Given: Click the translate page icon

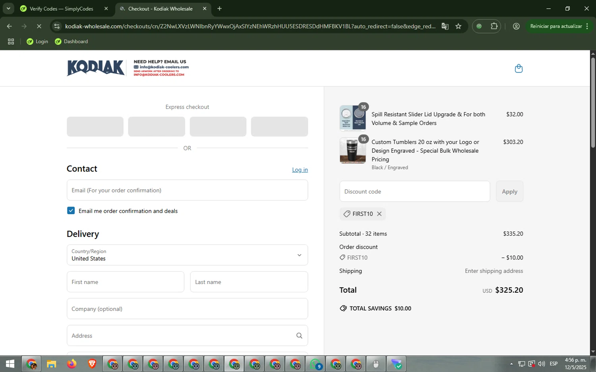Looking at the screenshot, I should point(445,26).
